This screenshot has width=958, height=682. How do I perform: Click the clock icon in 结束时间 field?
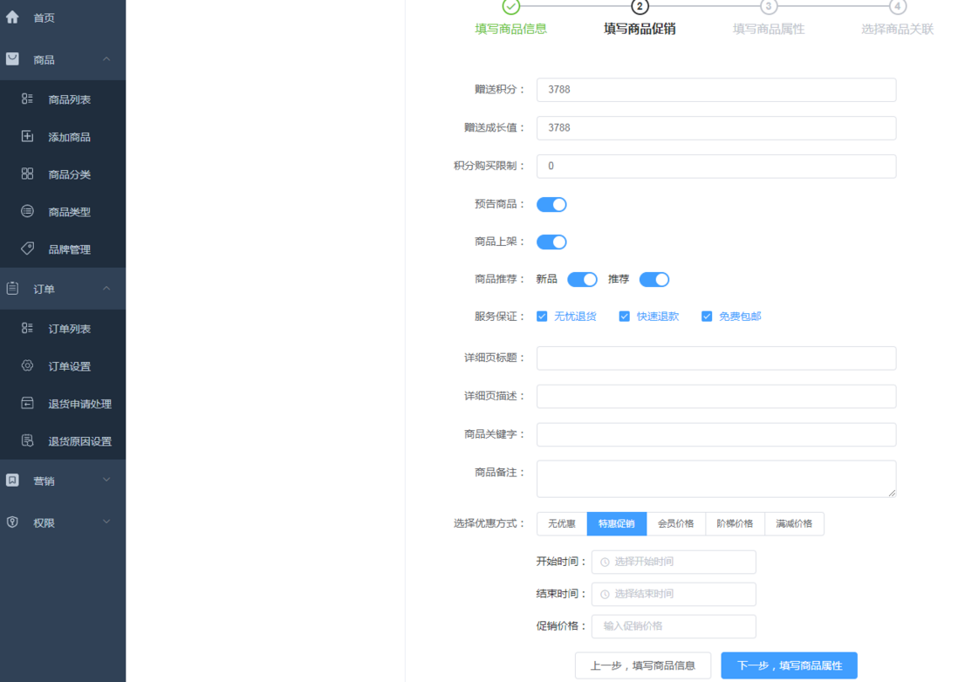point(605,594)
